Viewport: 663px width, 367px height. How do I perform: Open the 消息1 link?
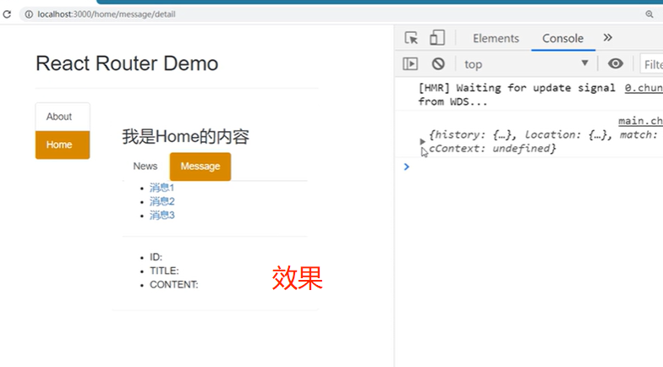(x=162, y=188)
